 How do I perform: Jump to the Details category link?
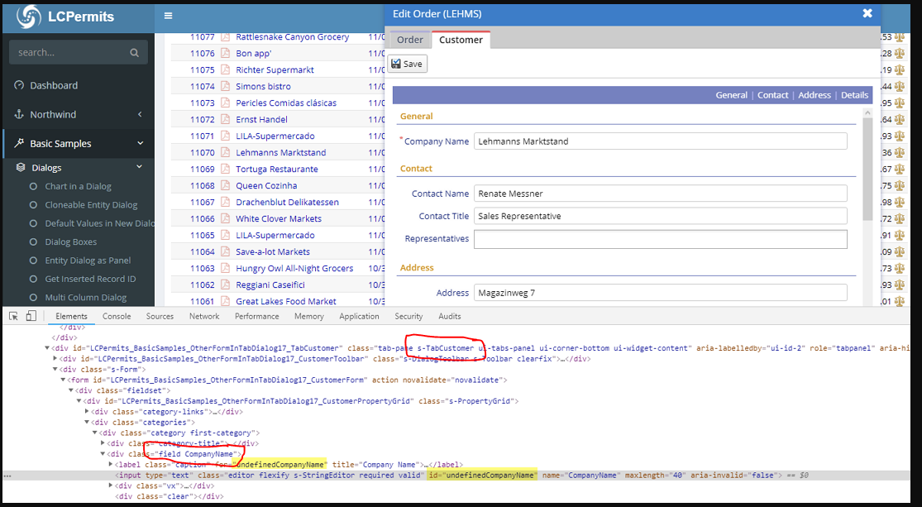click(854, 94)
